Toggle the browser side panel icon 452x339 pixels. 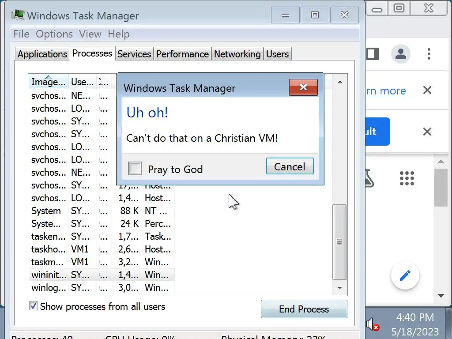(x=372, y=54)
